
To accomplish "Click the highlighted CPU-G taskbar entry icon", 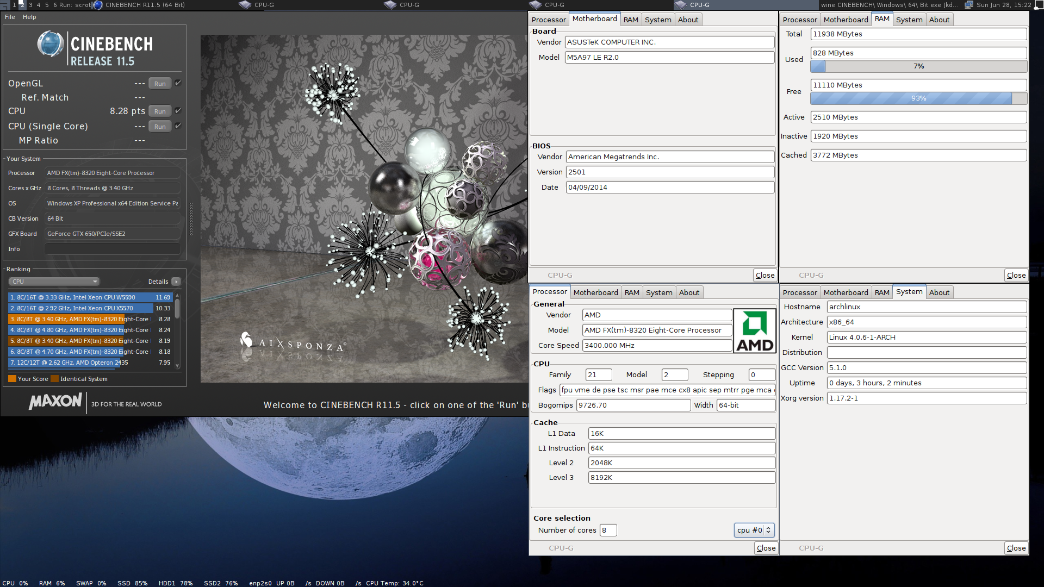I will [x=681, y=5].
